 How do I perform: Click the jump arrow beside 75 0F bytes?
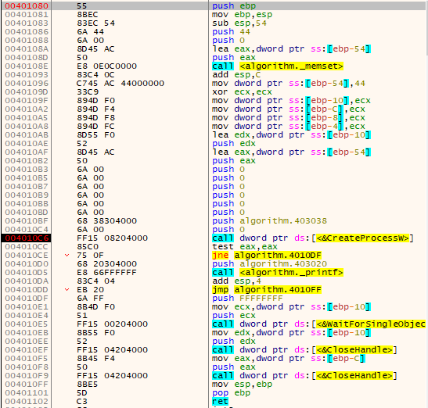tap(67, 256)
